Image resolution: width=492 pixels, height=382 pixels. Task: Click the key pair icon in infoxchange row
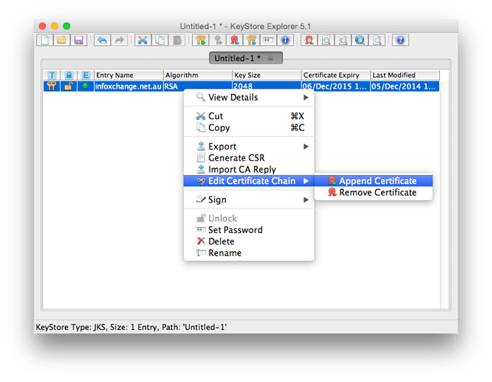pyautogui.click(x=52, y=86)
